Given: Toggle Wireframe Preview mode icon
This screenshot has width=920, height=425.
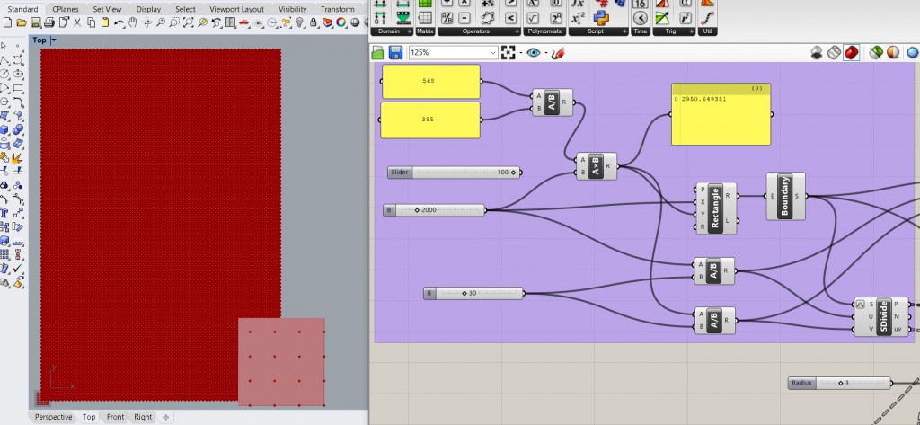Looking at the screenshot, I should (x=834, y=53).
